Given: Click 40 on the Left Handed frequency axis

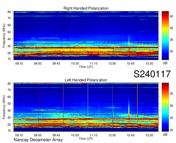Looking at the screenshot, I should (9, 111).
